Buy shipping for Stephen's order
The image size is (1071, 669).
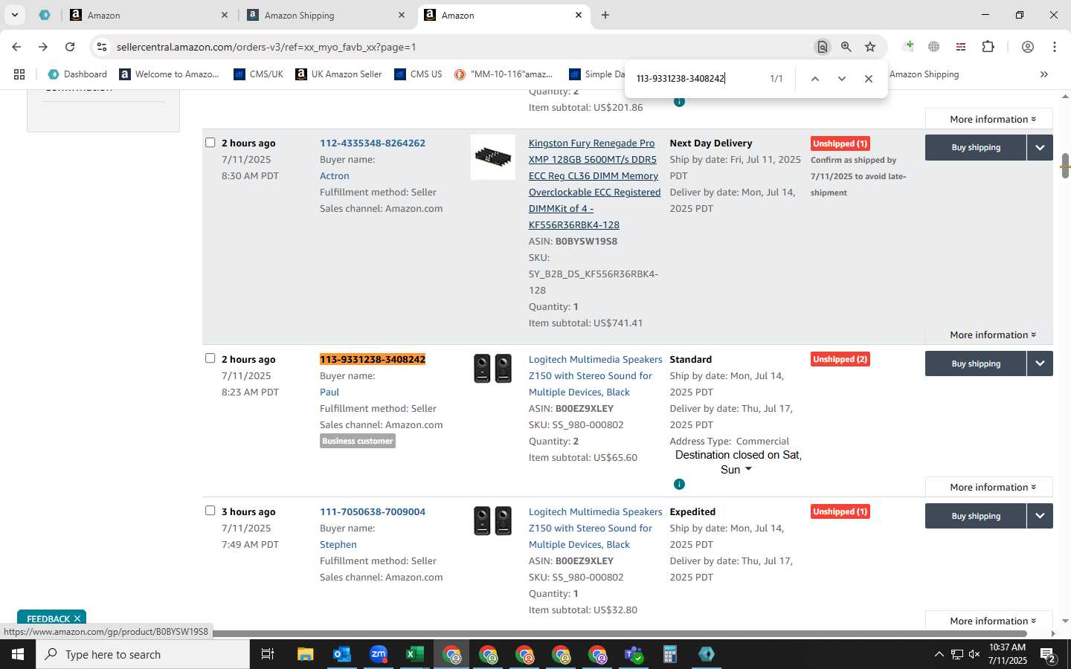pos(976,516)
